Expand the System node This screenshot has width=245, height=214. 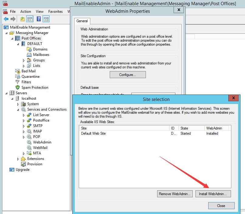tap(18, 104)
